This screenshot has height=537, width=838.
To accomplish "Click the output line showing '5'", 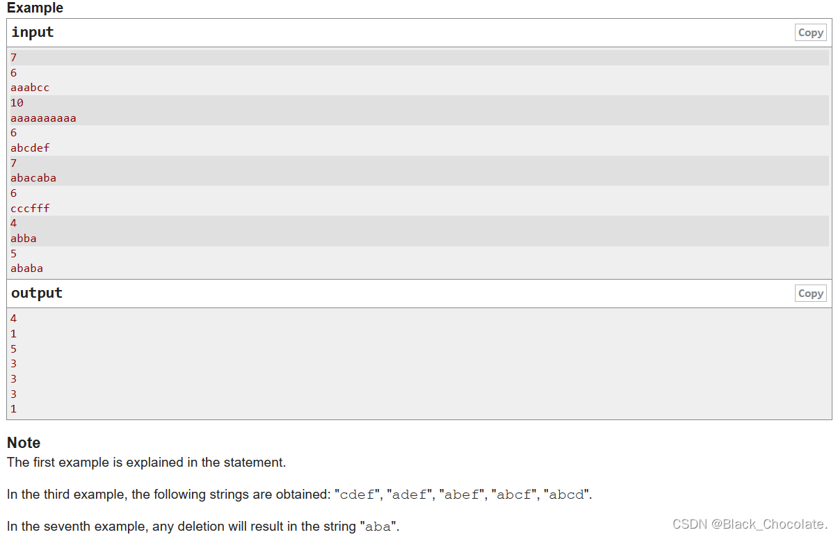I will tap(13, 348).
